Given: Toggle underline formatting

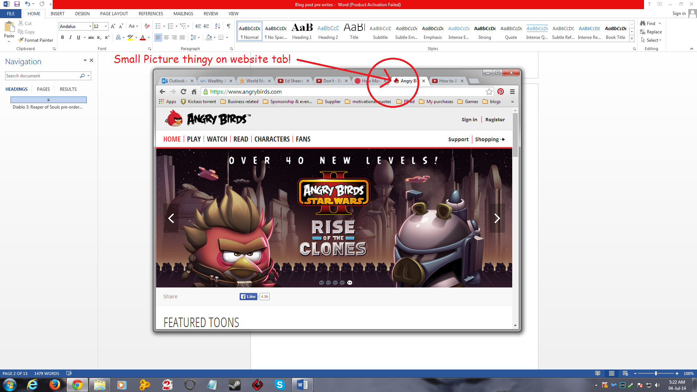Looking at the screenshot, I should (x=78, y=37).
